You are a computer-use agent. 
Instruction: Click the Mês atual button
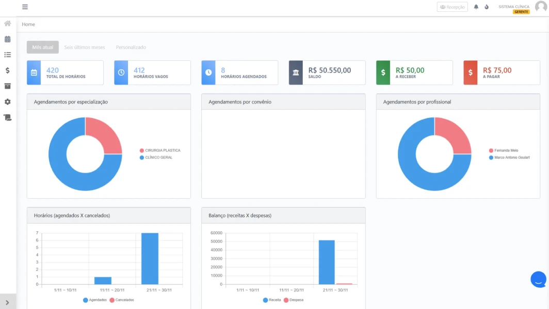coord(43,47)
